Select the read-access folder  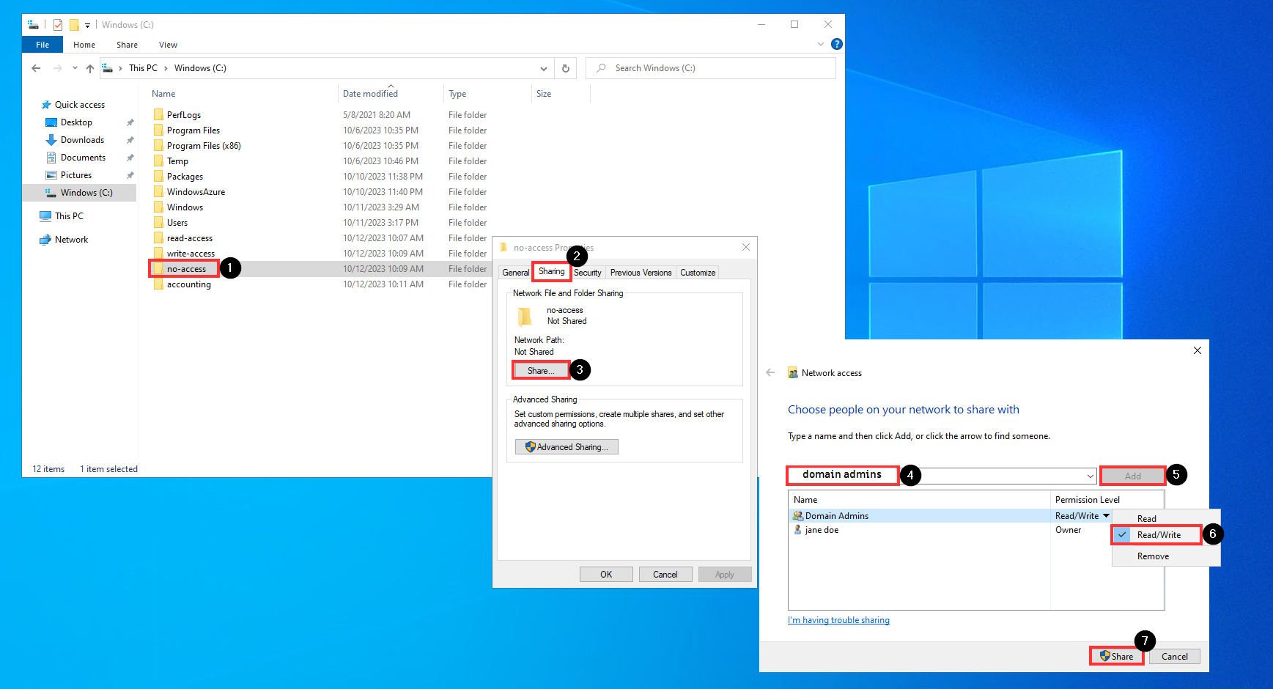[x=190, y=238]
